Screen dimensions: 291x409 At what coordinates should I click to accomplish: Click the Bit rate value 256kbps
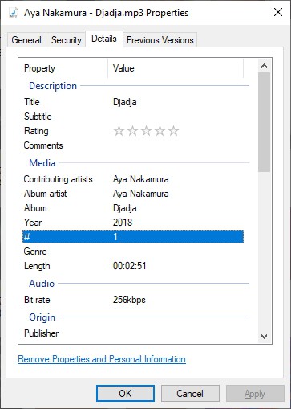(x=129, y=300)
